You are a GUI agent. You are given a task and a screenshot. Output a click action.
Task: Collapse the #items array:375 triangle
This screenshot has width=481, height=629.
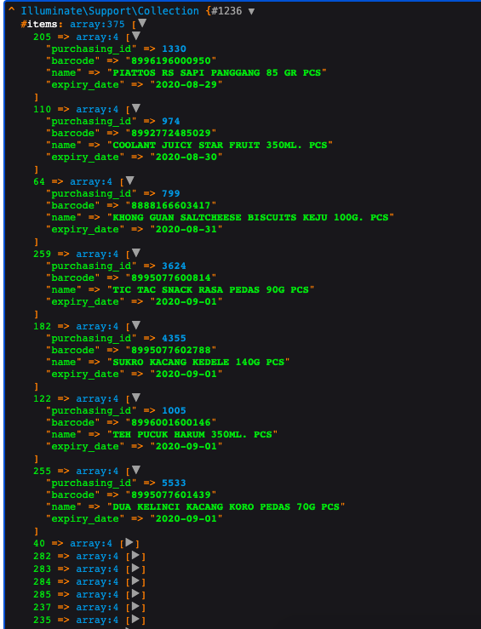[x=142, y=23]
